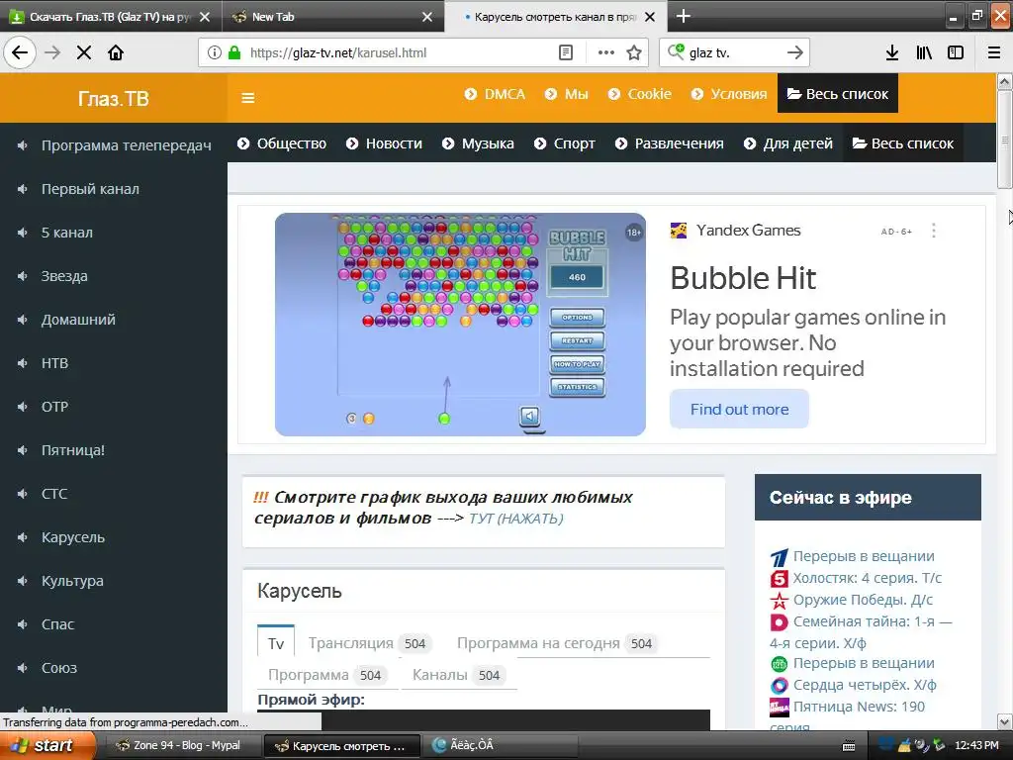Select the Tv tab of Карусель player
The width and height of the screenshot is (1013, 760).
[276, 643]
